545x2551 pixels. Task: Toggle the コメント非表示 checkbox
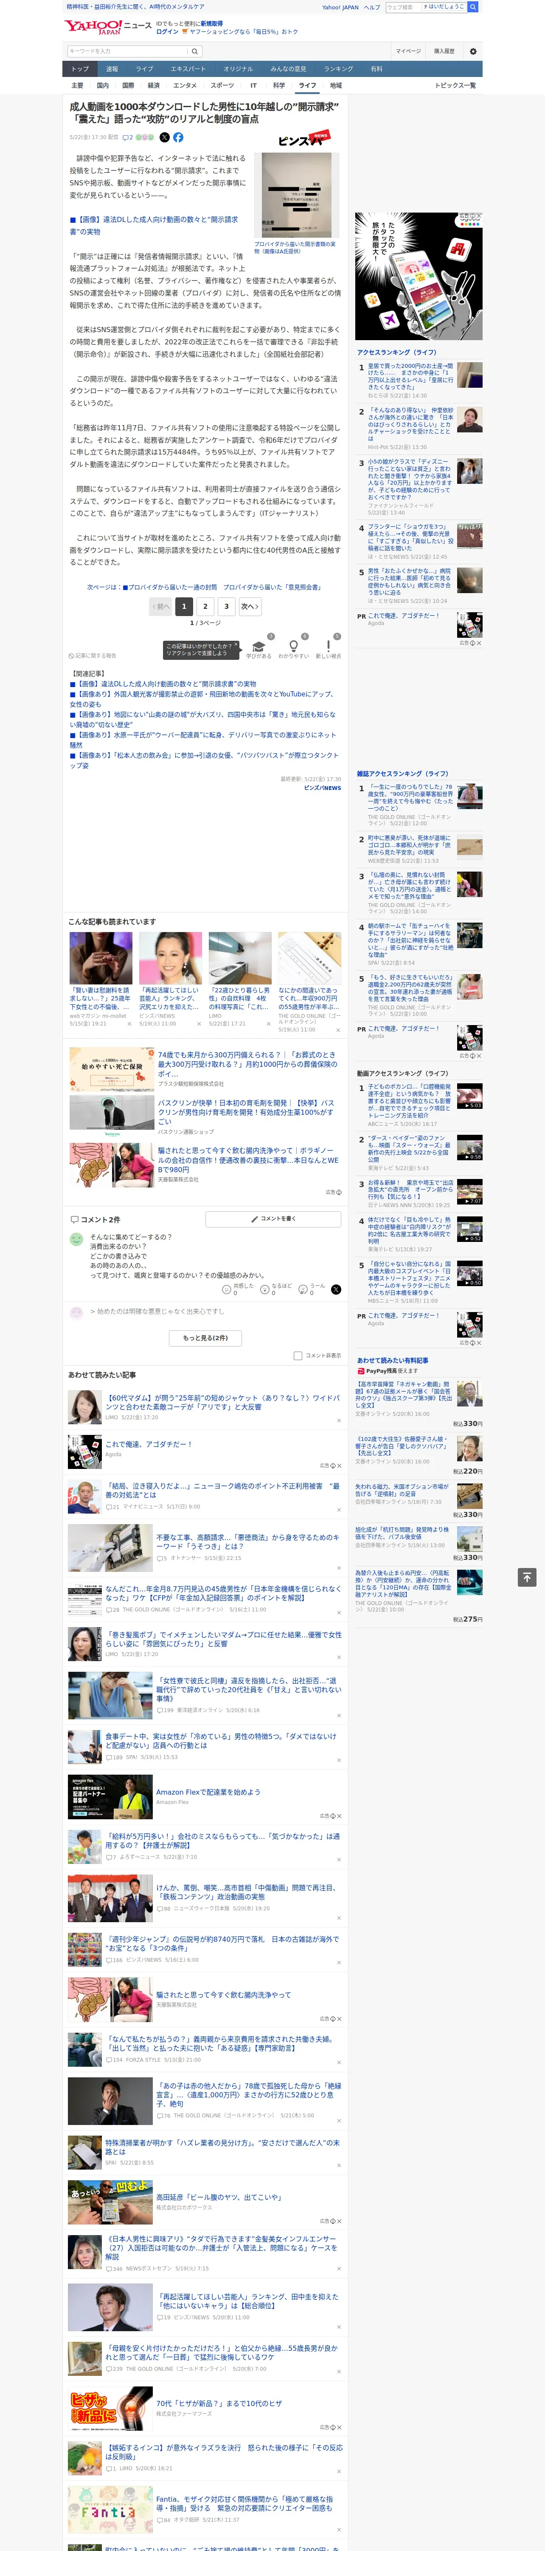(x=298, y=1356)
